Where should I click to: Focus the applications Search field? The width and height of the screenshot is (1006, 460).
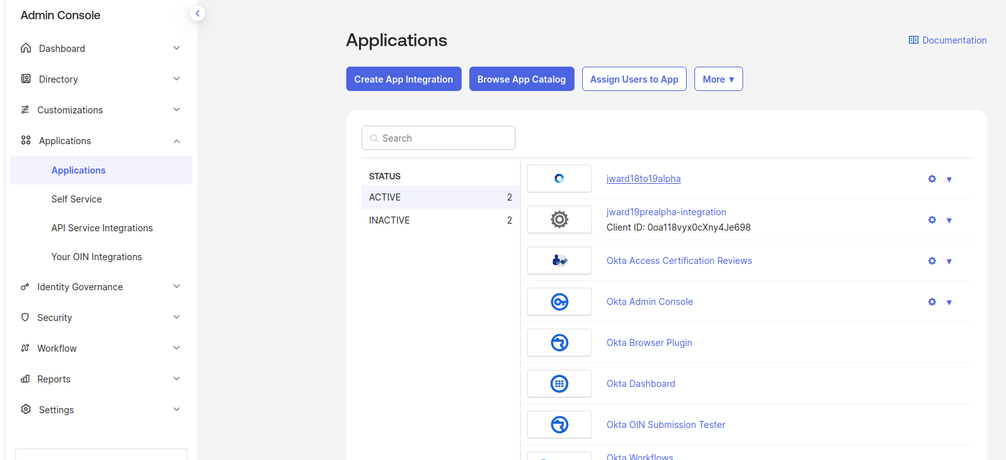point(439,138)
